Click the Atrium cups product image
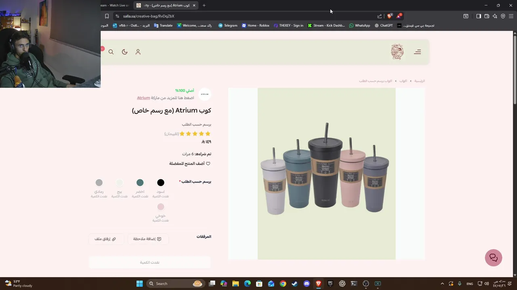517x290 pixels. [326, 174]
